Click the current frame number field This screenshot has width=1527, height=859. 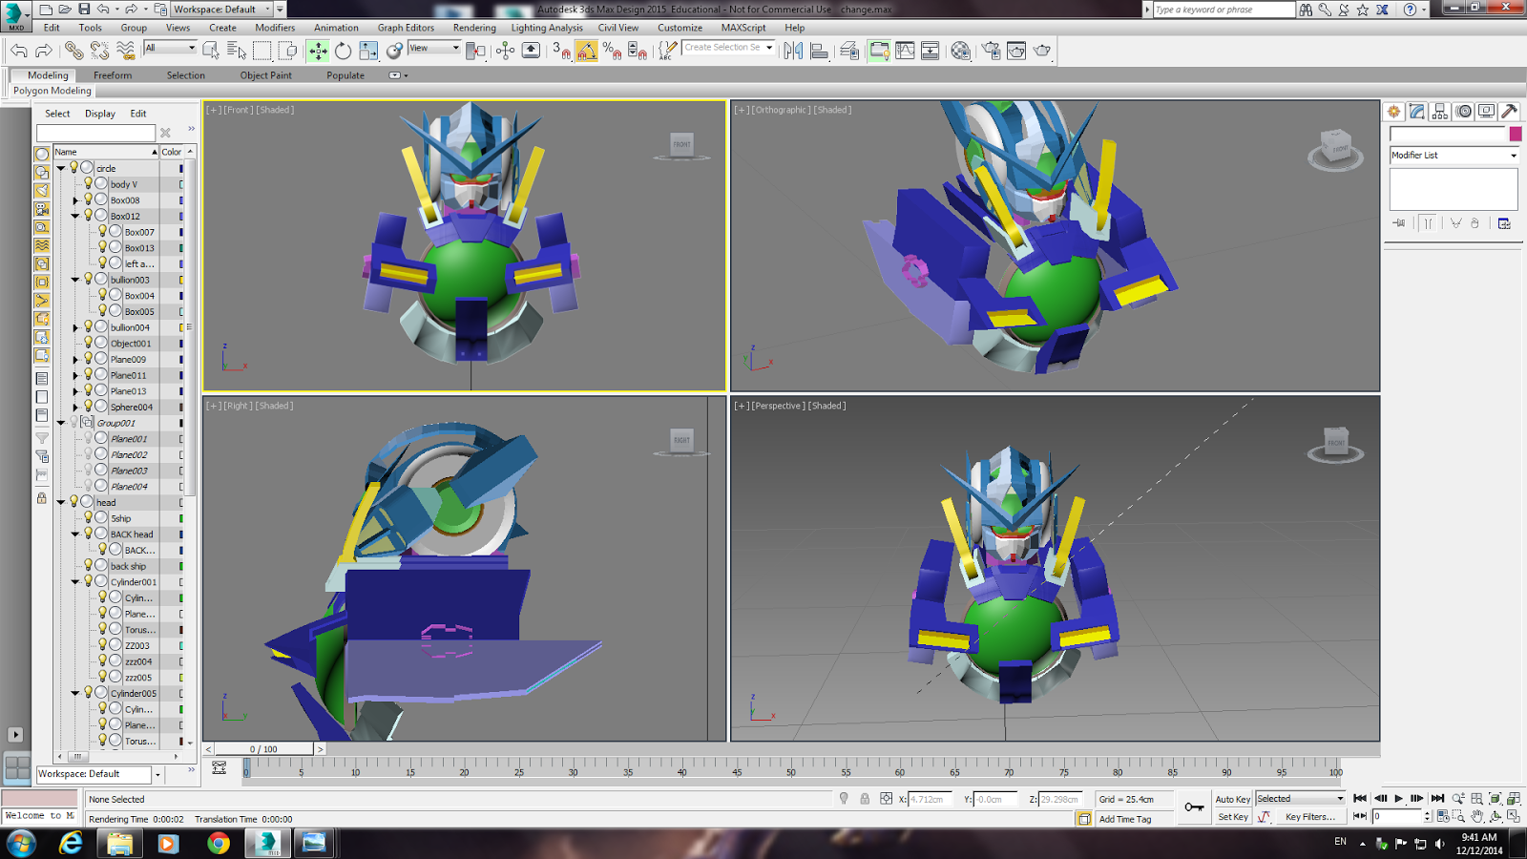(1397, 816)
